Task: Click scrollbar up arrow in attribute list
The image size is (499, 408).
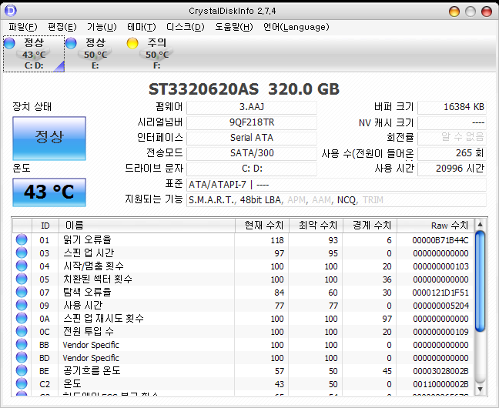Action: 481,225
